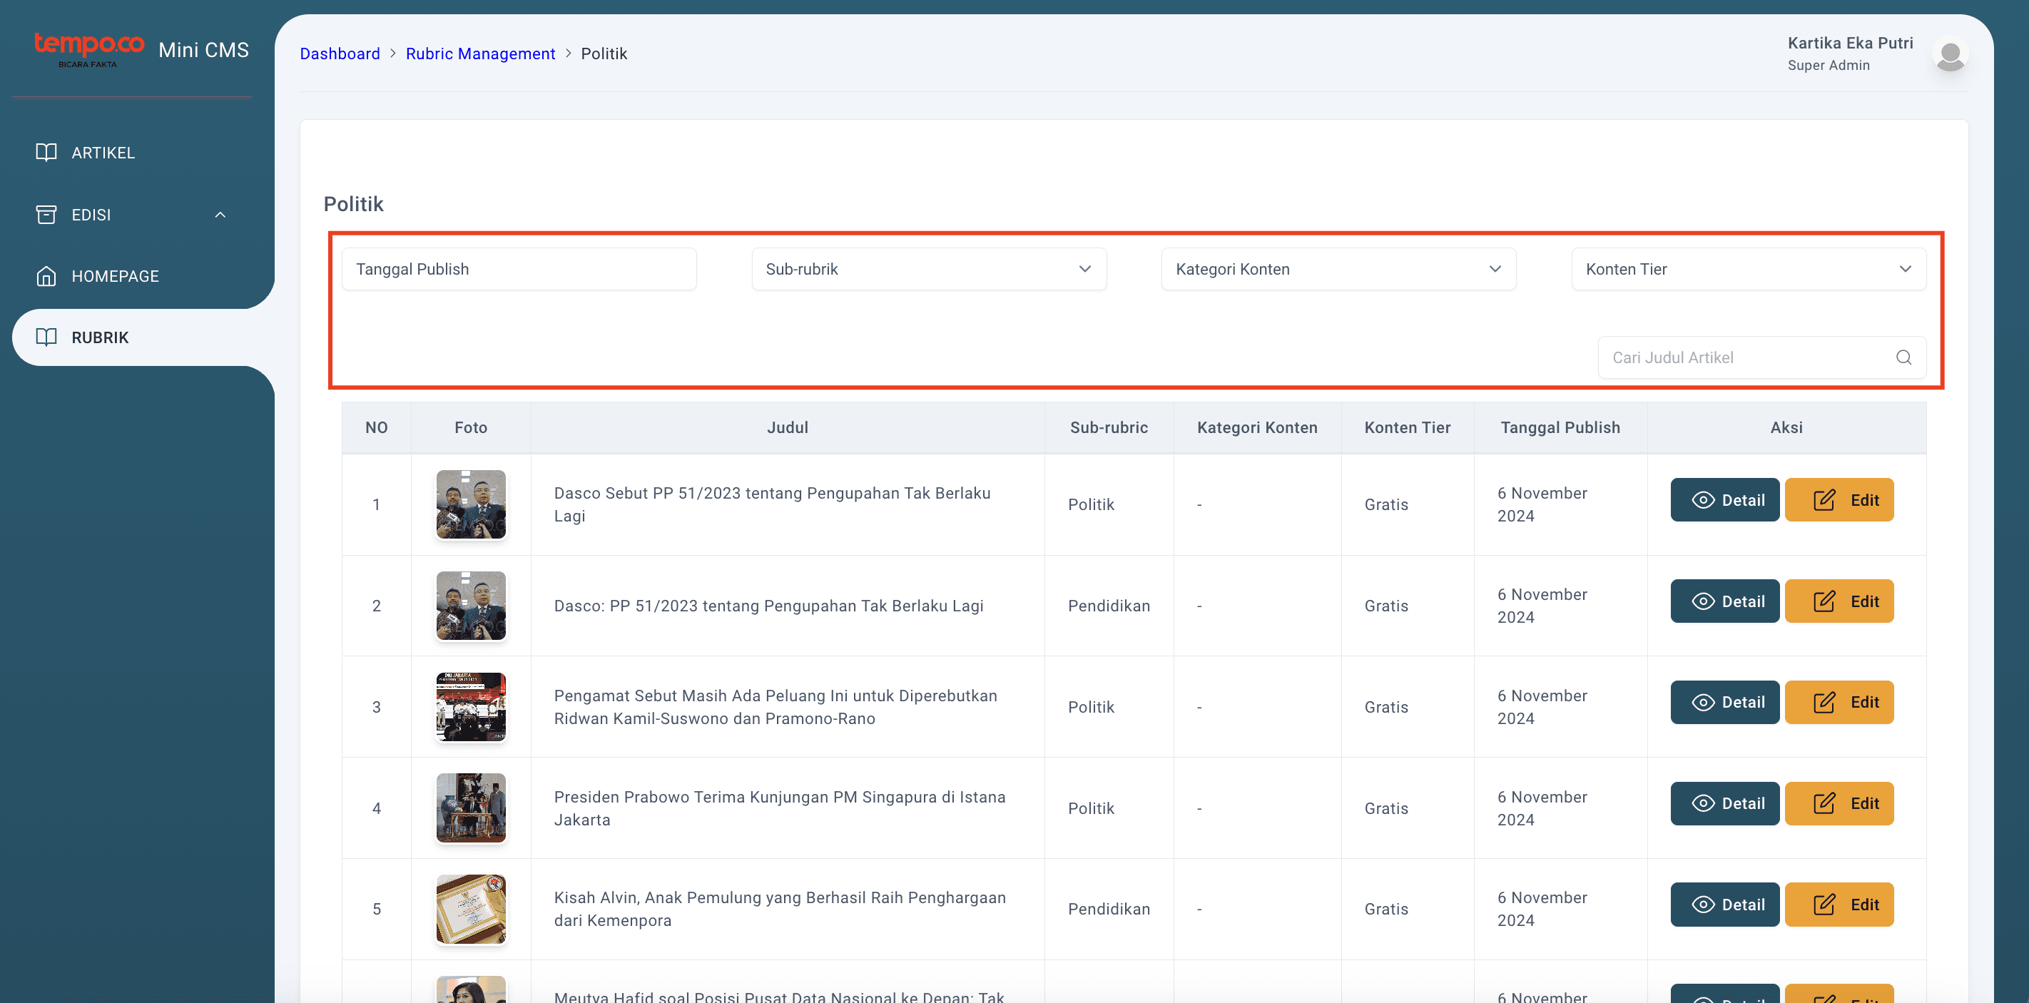The height and width of the screenshot is (1003, 2029).
Task: Click 'Politik' breadcrumb text
Action: click(604, 54)
